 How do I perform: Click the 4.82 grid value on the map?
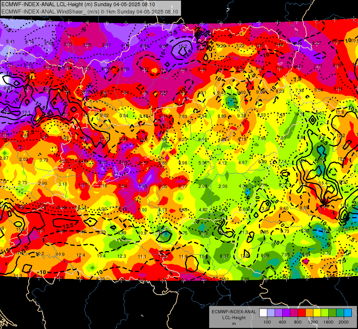(x=203, y=209)
